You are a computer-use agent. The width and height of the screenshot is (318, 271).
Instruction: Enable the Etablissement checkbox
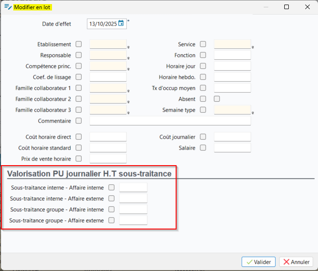click(79, 44)
